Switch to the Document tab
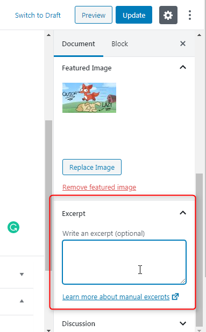 tap(79, 44)
